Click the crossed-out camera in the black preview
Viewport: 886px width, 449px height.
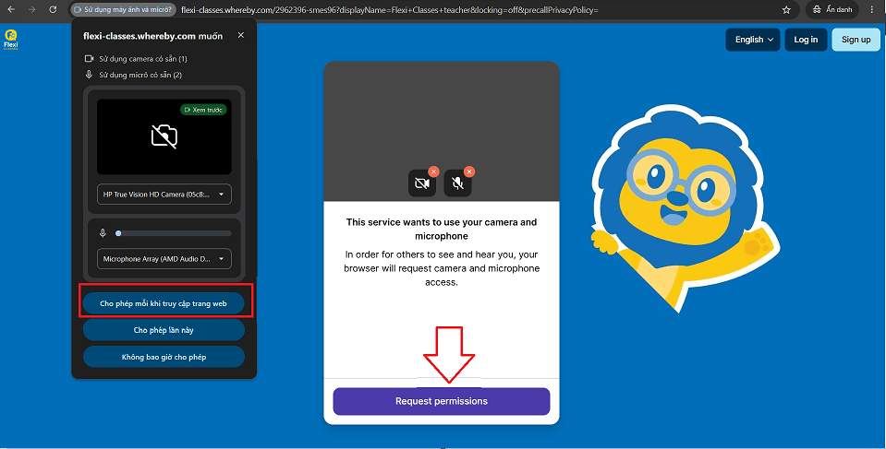[x=164, y=136]
